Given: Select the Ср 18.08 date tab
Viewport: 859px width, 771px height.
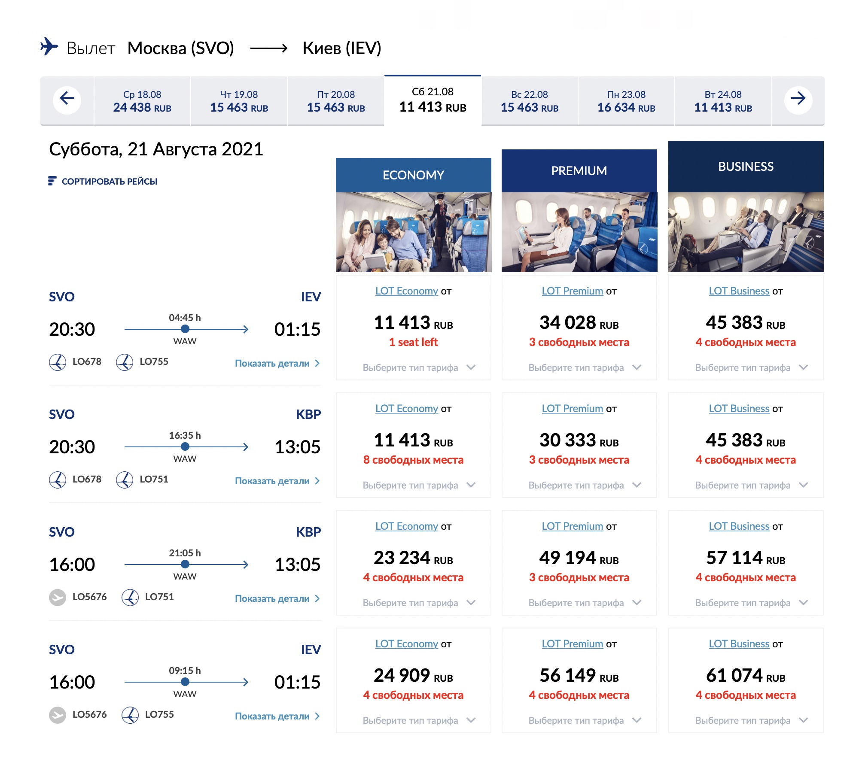Looking at the screenshot, I should pyautogui.click(x=142, y=101).
